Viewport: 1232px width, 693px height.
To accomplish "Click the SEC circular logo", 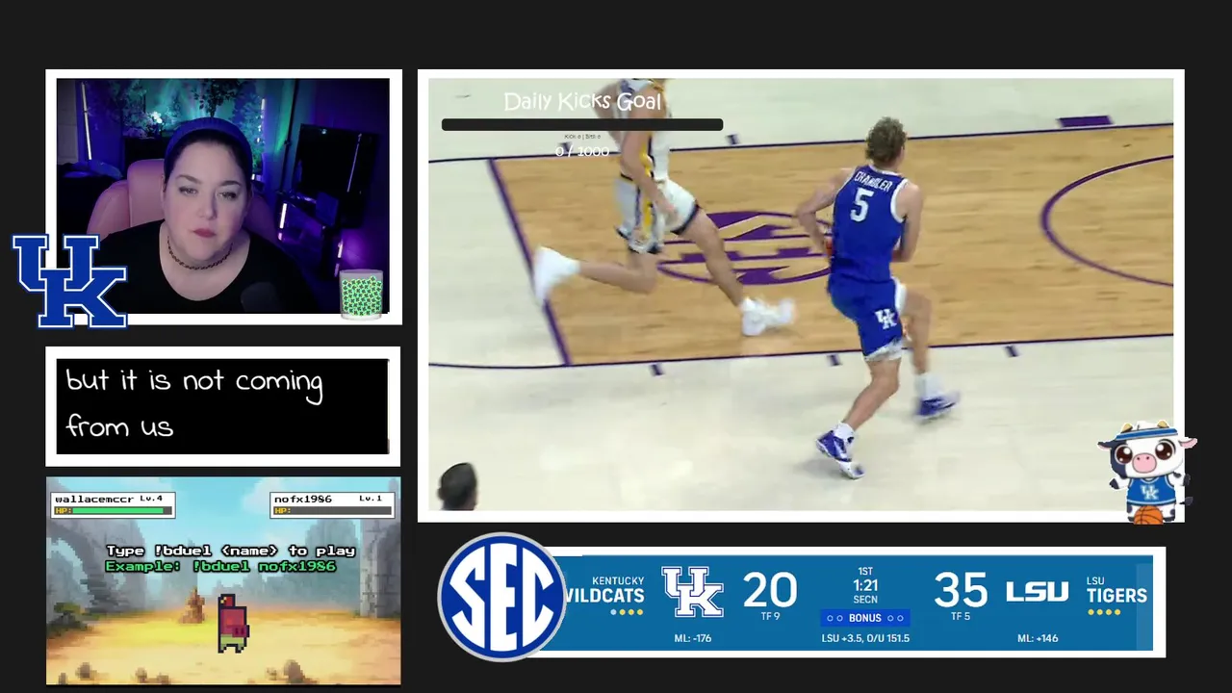I will tap(501, 597).
